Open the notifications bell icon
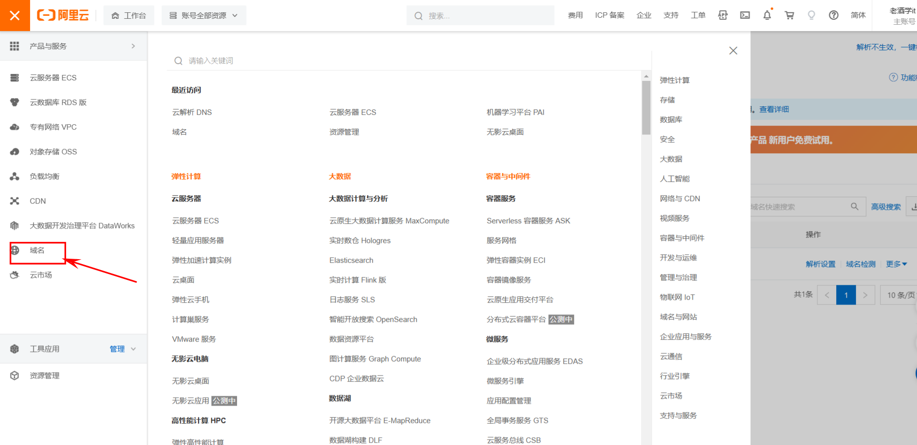This screenshot has height=445, width=917. pyautogui.click(x=767, y=15)
